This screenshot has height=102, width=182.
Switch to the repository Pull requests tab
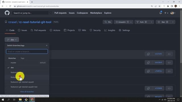pos(38,30)
